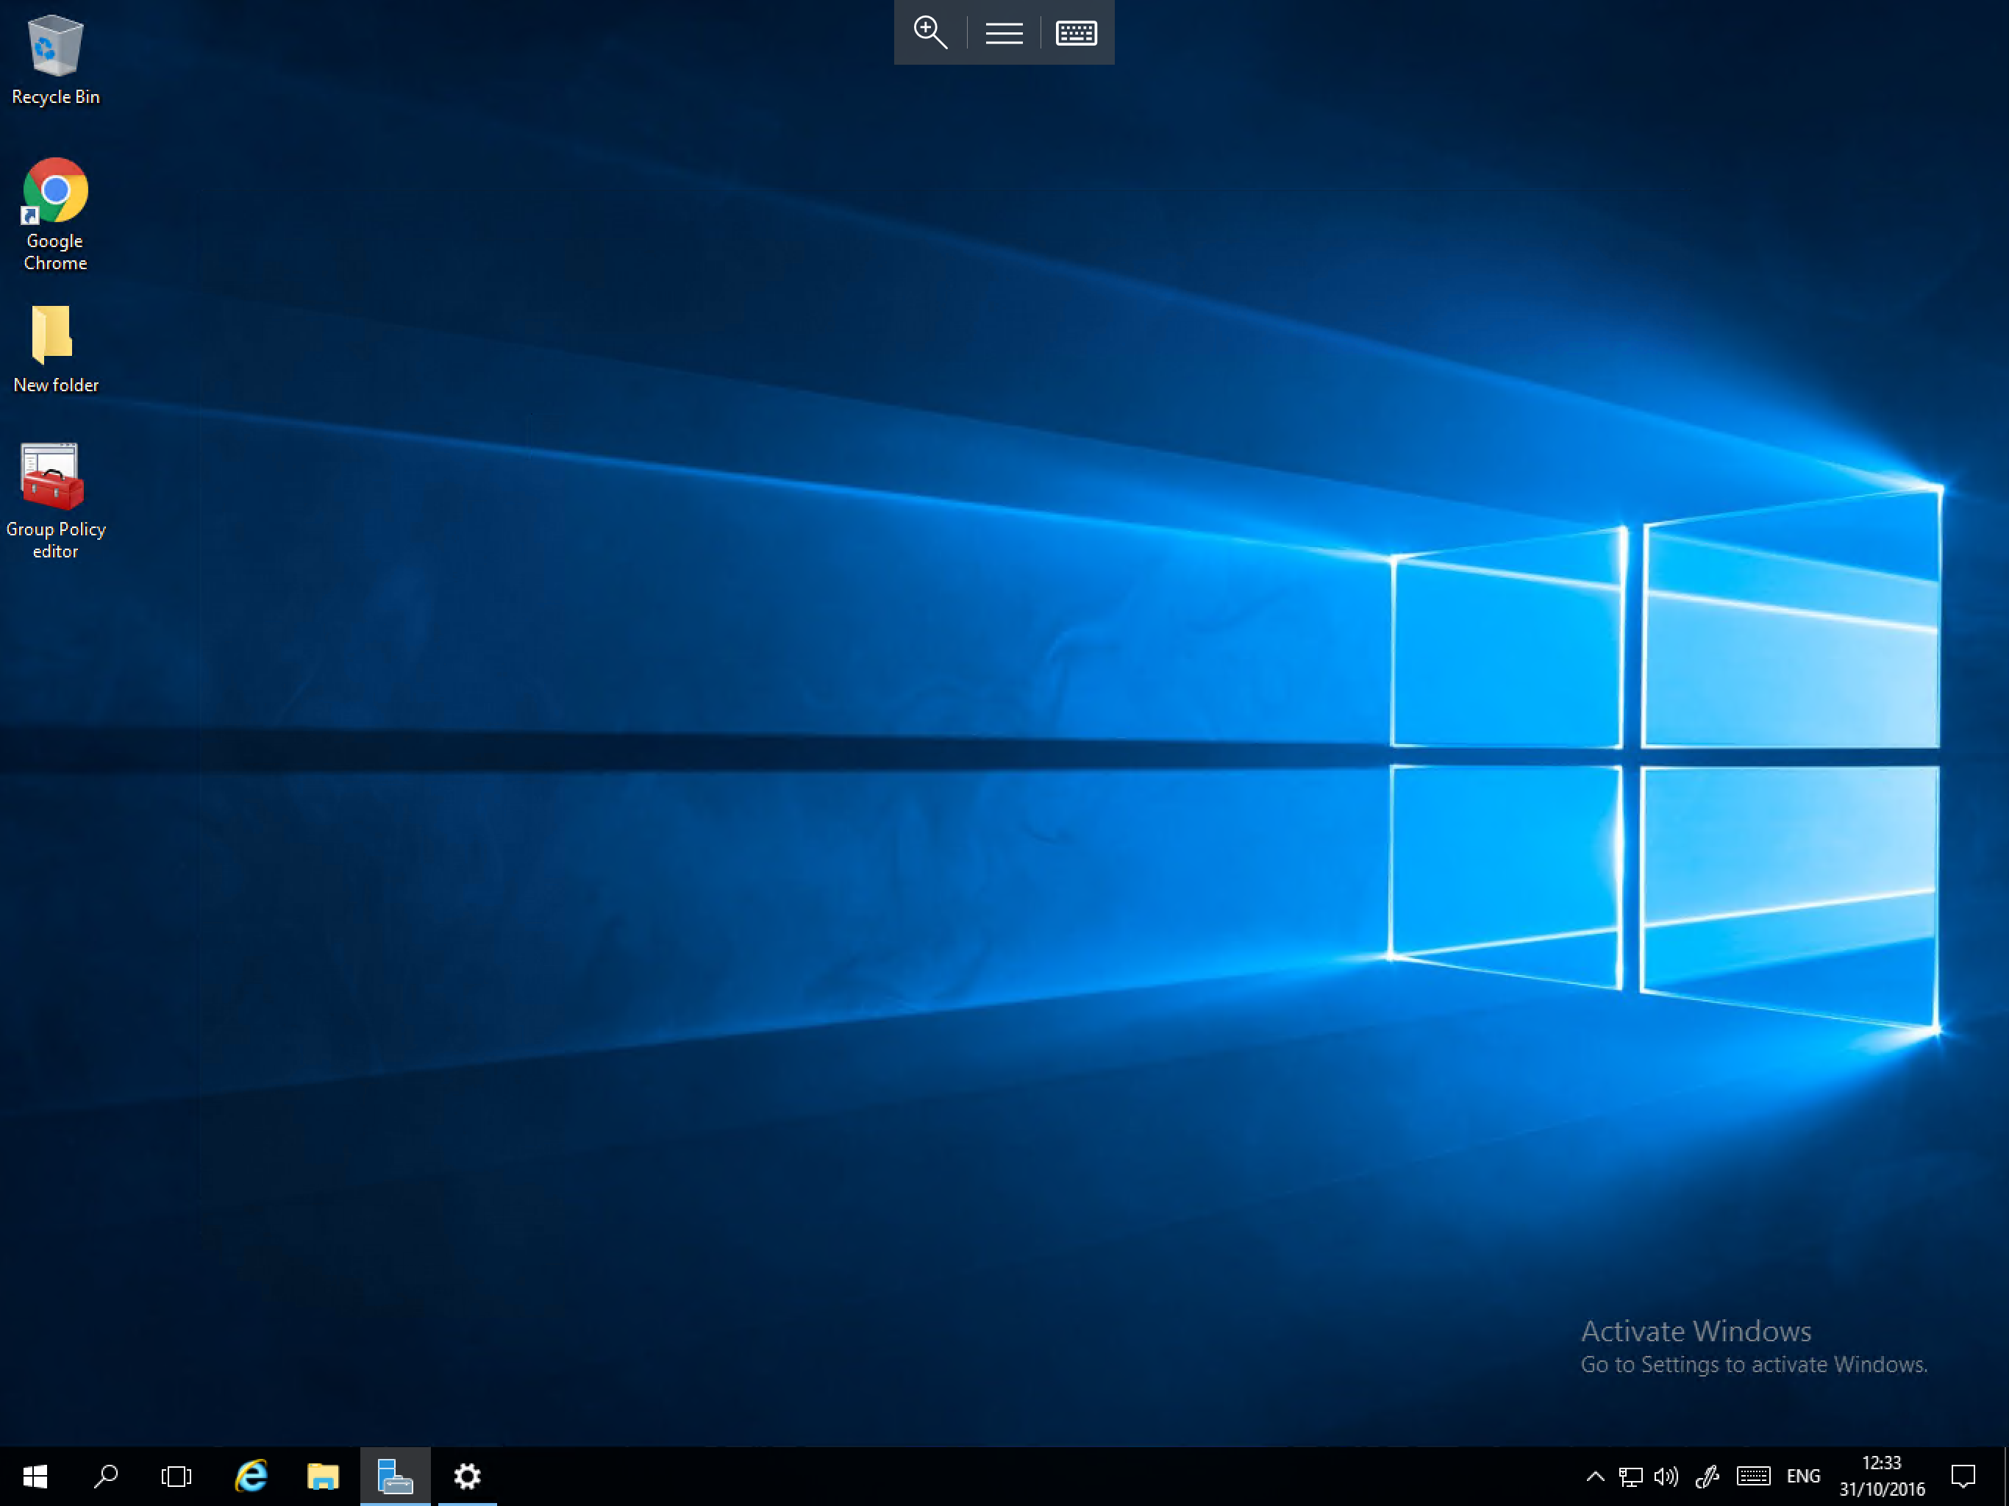Open the touch keyboard from the tray
Screen dimensions: 2009x1506
click(1753, 1476)
